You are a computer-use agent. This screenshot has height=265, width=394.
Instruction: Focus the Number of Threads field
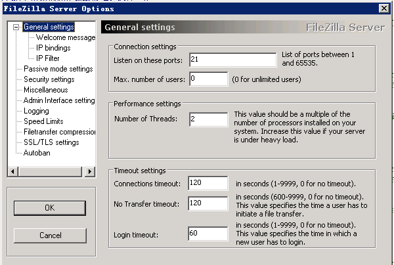(209, 119)
